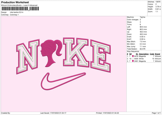Click the embroidered letter N
The width and height of the screenshot is (162, 115).
(28, 57)
